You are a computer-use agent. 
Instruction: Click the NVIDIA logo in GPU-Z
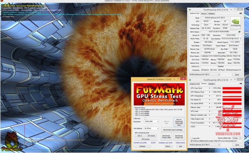(x=236, y=23)
